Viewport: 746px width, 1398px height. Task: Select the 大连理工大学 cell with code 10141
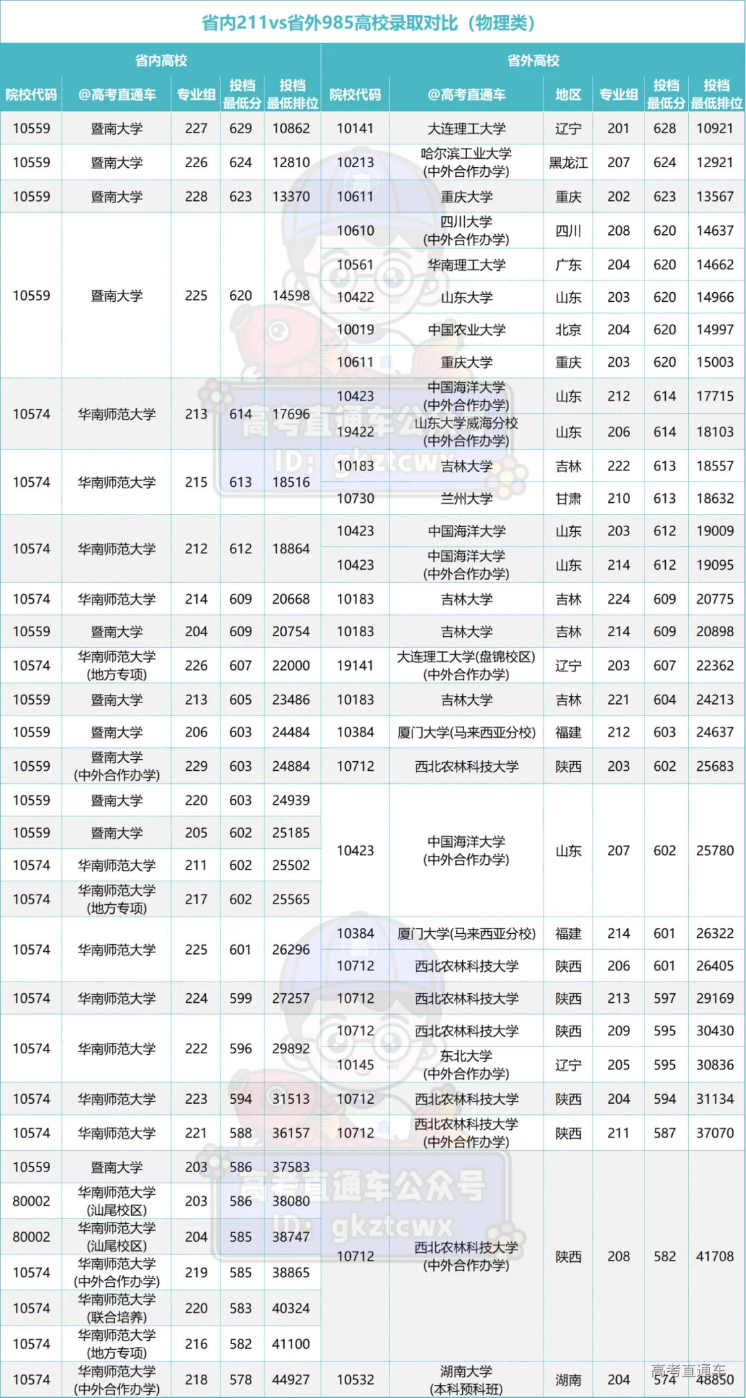(466, 128)
